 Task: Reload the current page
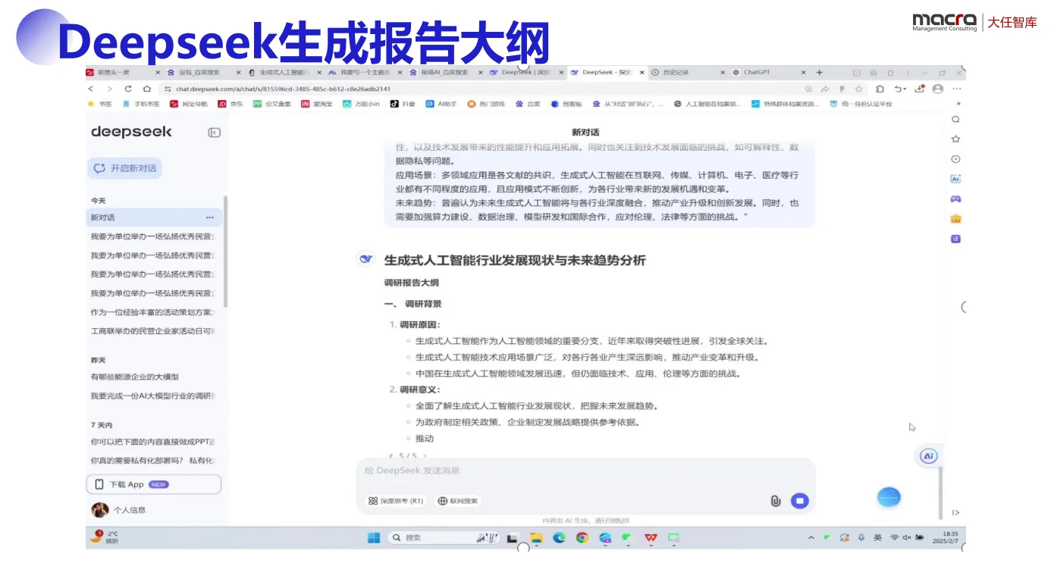coord(128,89)
